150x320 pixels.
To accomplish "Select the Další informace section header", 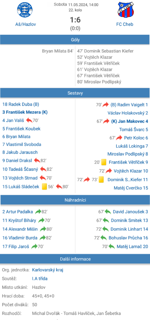I will [75, 259].
